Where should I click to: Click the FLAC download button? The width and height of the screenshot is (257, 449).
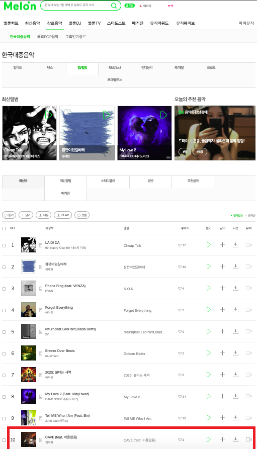[63, 215]
